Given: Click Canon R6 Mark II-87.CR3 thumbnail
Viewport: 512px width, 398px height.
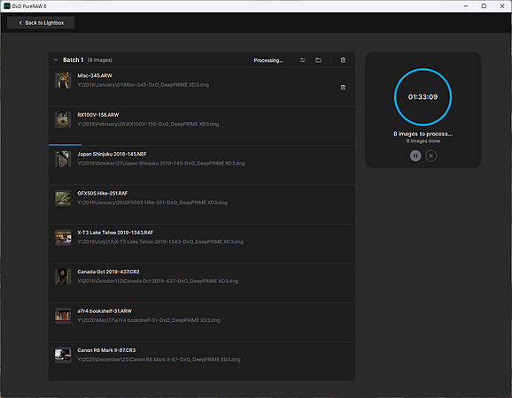Looking at the screenshot, I should pos(63,355).
